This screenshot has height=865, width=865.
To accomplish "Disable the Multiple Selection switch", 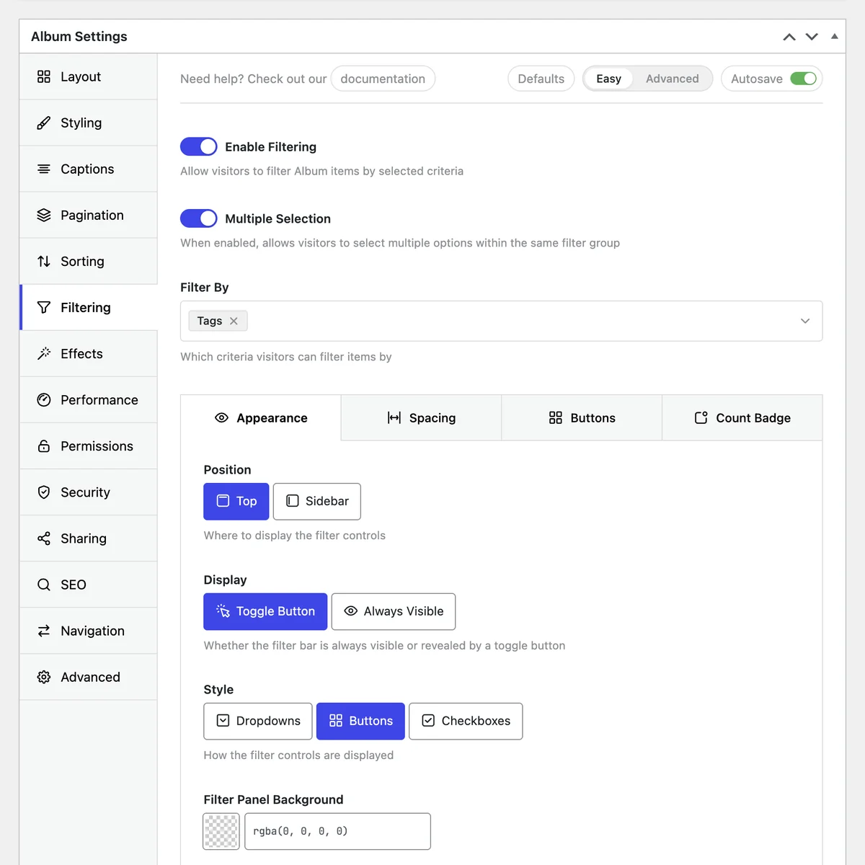I will pyautogui.click(x=199, y=218).
